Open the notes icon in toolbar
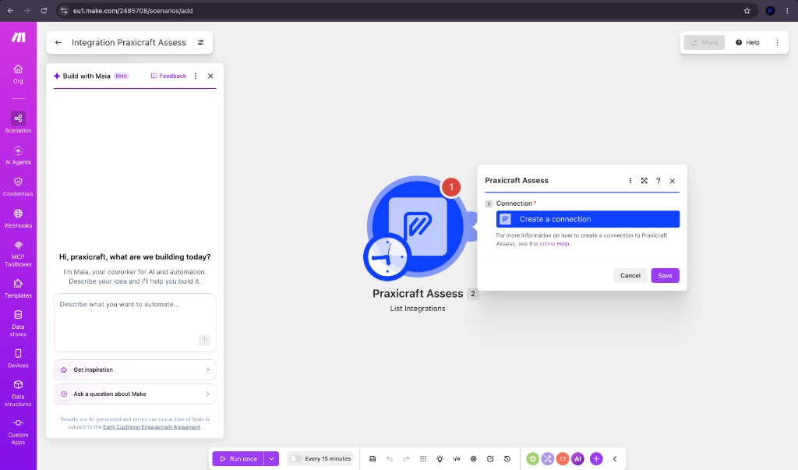Viewport: 798px width, 470px height. click(490, 459)
